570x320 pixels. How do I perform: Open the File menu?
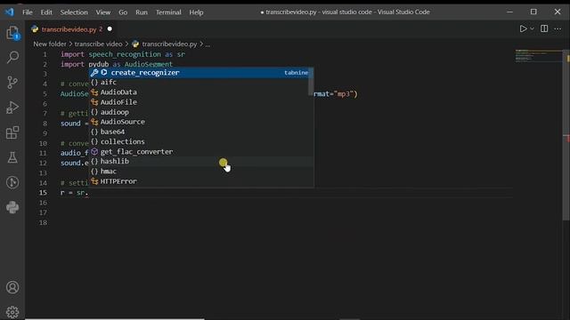point(28,12)
